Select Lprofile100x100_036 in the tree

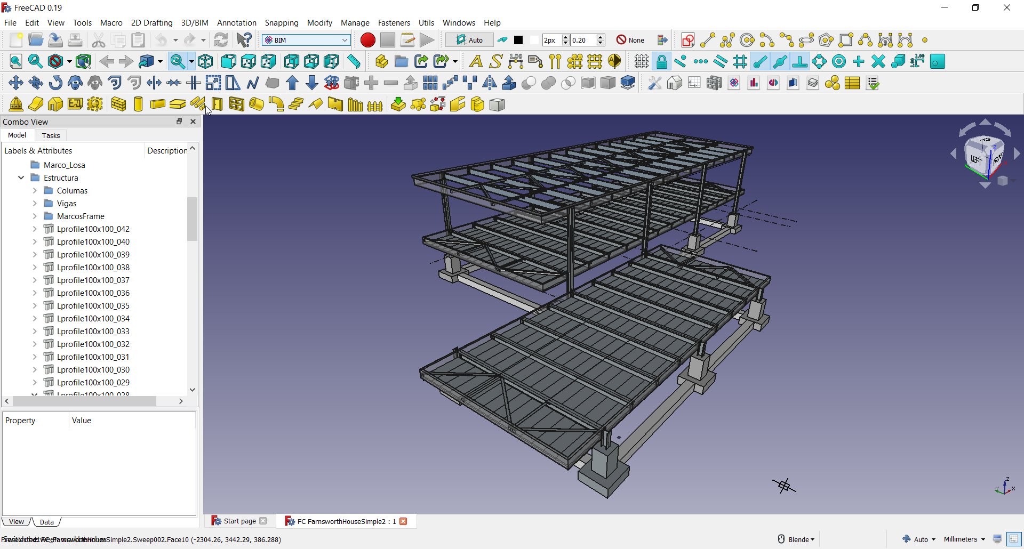(x=93, y=293)
